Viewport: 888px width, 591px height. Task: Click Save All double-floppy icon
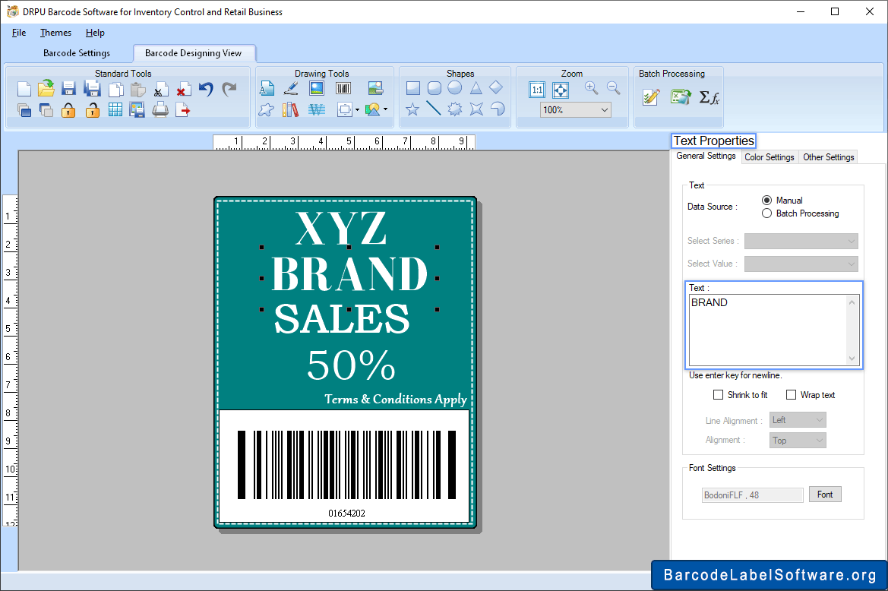click(x=92, y=89)
